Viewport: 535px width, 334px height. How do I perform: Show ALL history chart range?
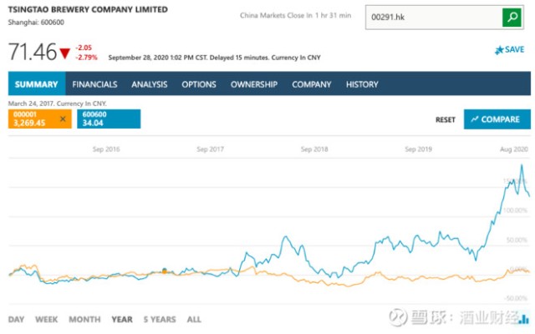tap(194, 319)
